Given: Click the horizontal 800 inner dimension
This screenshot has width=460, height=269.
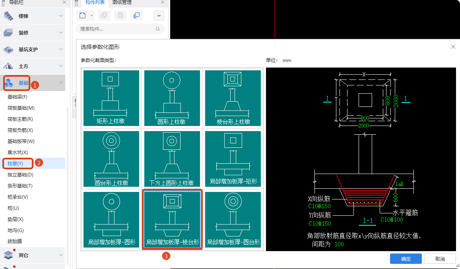Looking at the screenshot, I should [365, 118].
